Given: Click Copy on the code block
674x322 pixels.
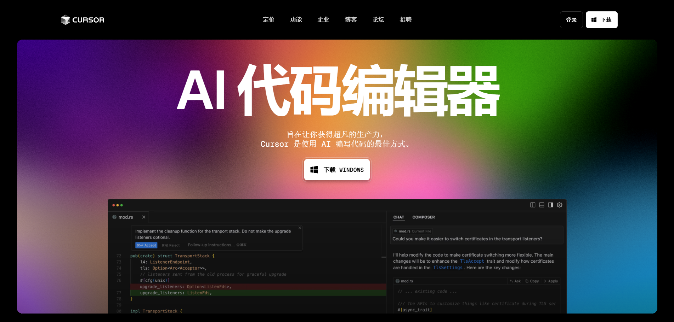Looking at the screenshot, I should 532,281.
